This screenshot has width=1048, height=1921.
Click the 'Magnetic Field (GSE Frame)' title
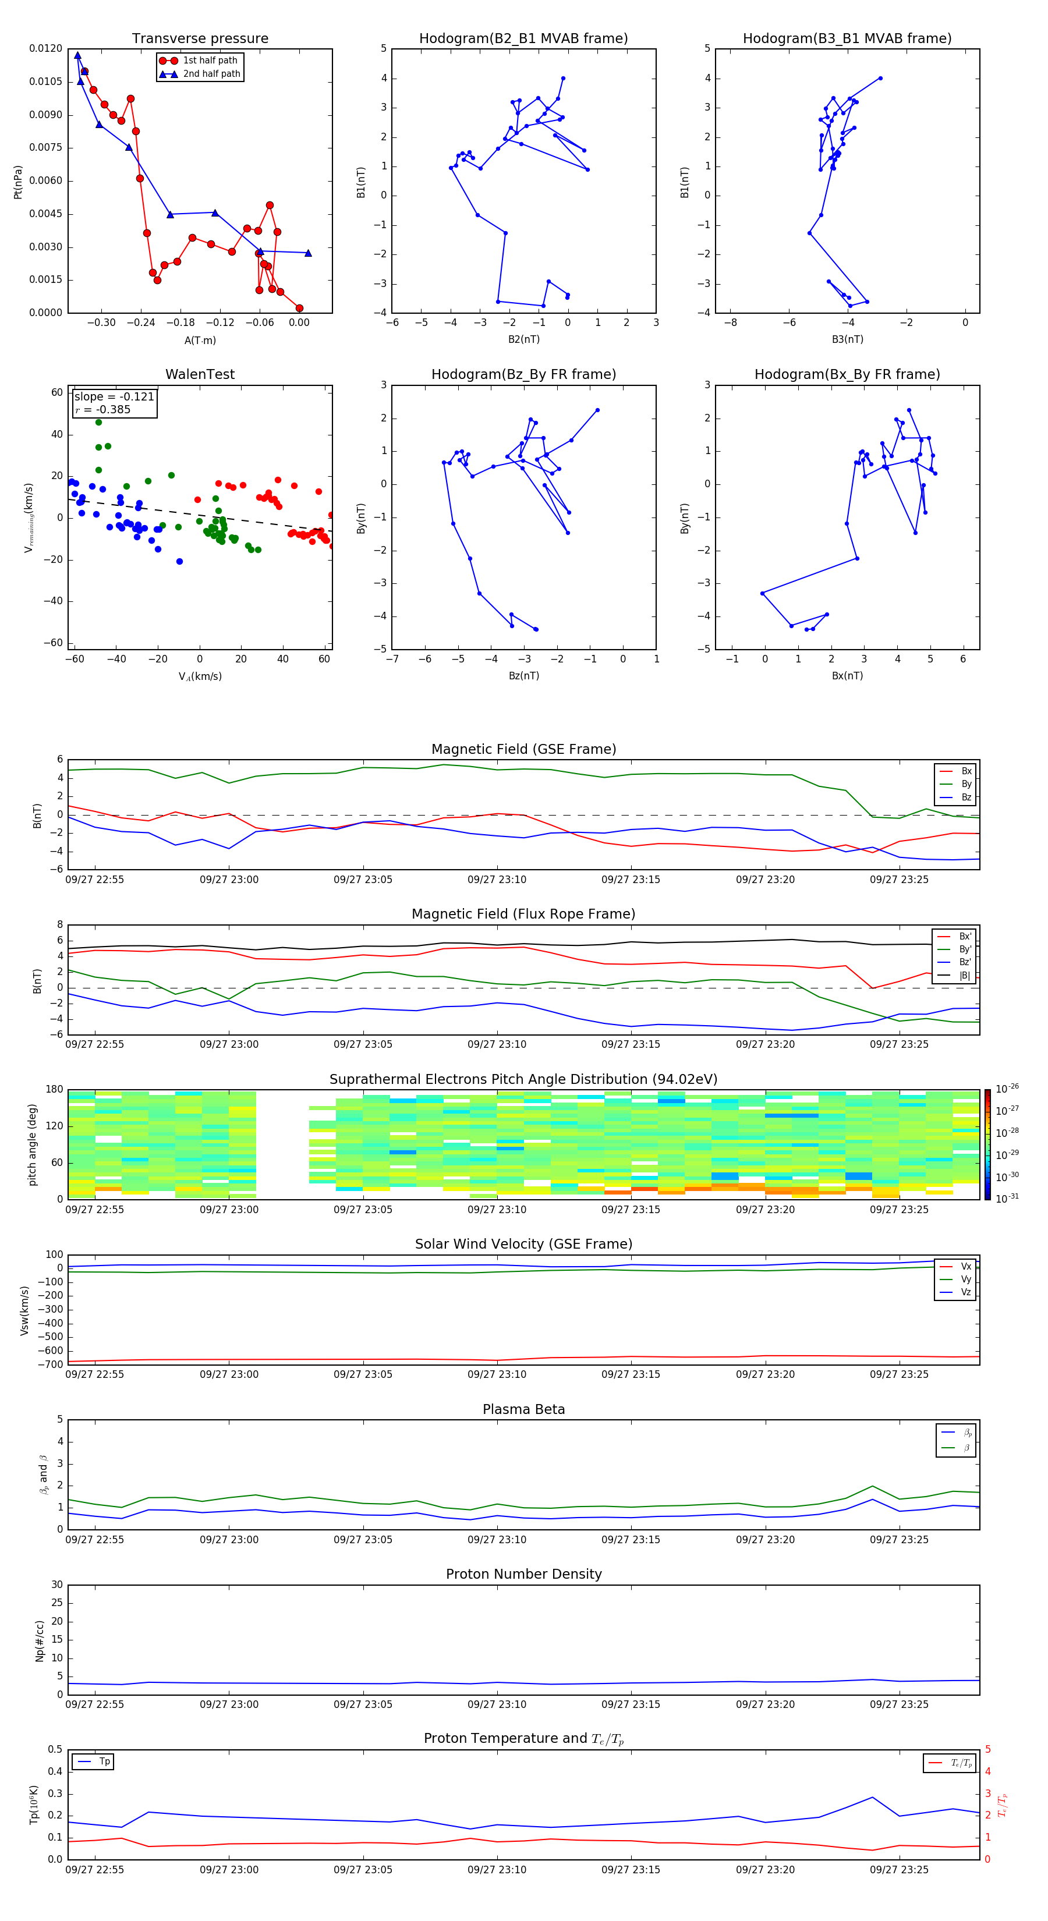tap(523, 749)
